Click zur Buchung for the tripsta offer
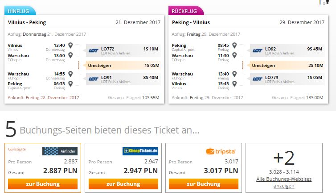This screenshot has width=336, height=196. point(204,184)
